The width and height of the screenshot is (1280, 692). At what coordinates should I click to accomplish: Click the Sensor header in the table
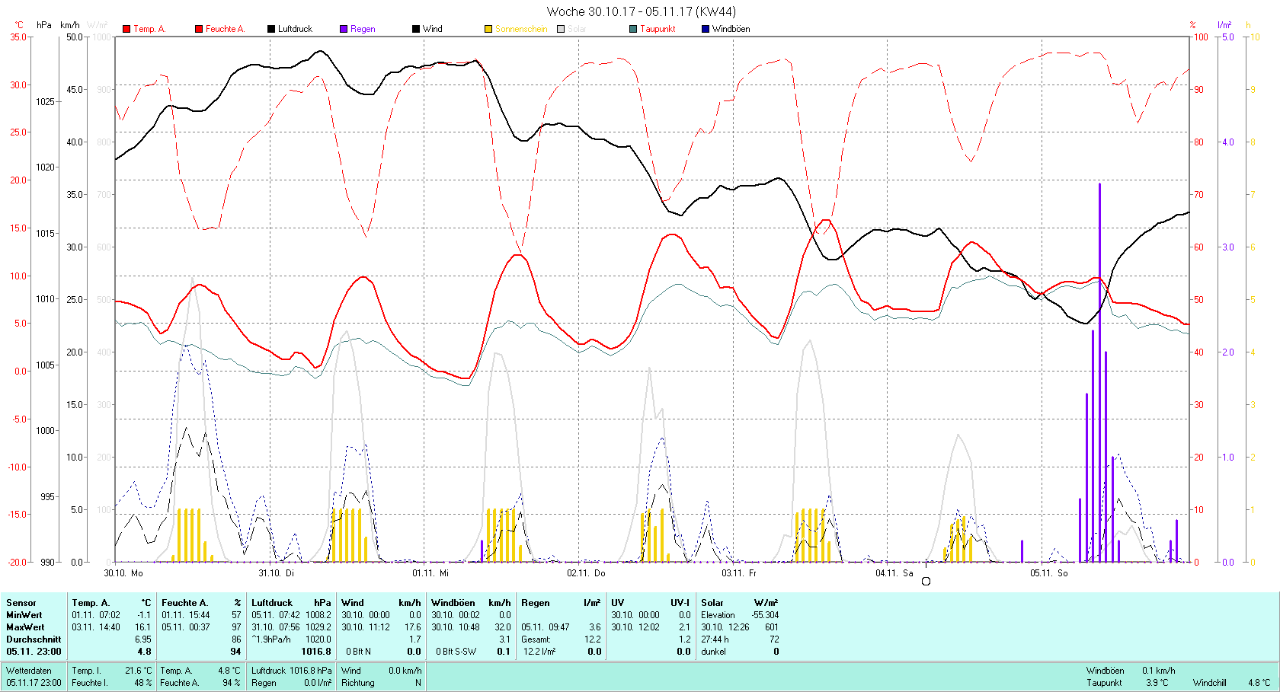21,602
